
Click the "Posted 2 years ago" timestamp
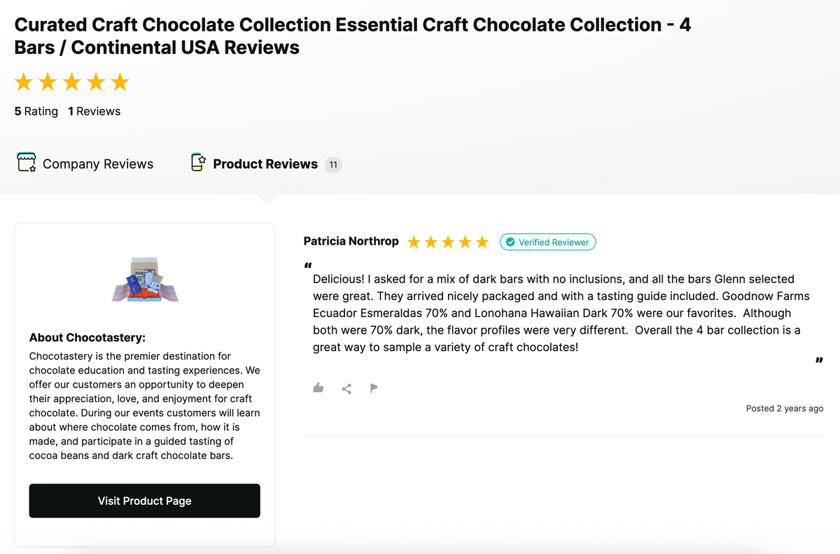[784, 409]
